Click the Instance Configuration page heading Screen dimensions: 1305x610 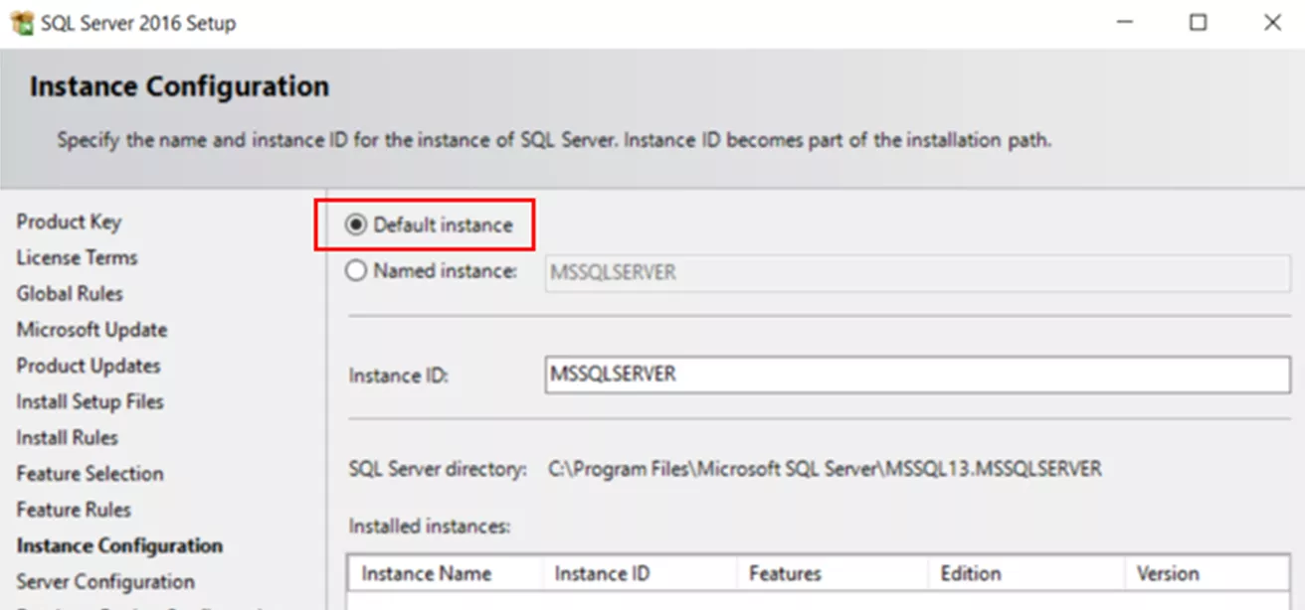click(x=179, y=86)
